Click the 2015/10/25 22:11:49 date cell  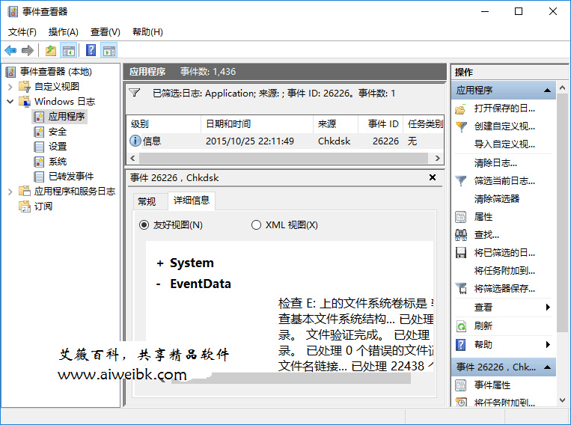point(250,141)
